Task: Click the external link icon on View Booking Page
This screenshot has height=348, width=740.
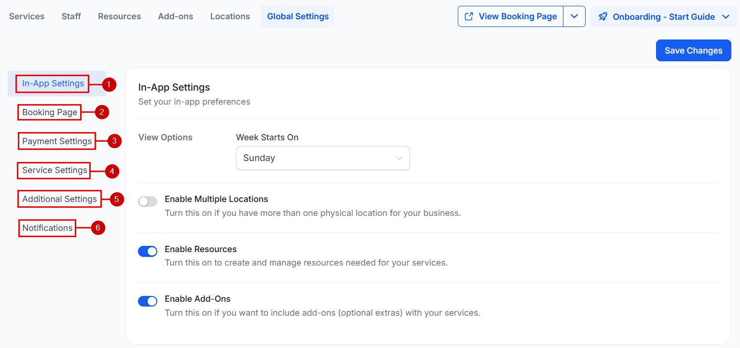Action: 468,16
